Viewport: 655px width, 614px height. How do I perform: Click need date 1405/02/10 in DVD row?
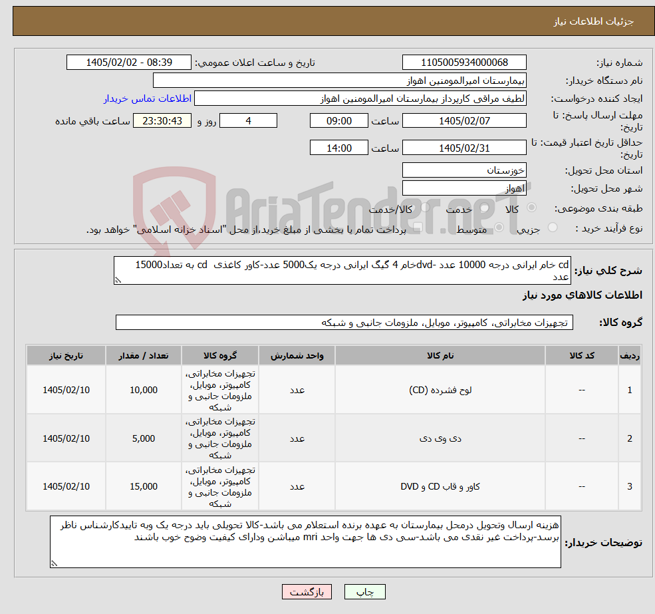66,438
